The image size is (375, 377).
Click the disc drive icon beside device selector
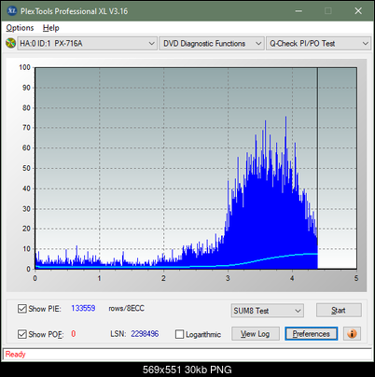pyautogui.click(x=10, y=43)
